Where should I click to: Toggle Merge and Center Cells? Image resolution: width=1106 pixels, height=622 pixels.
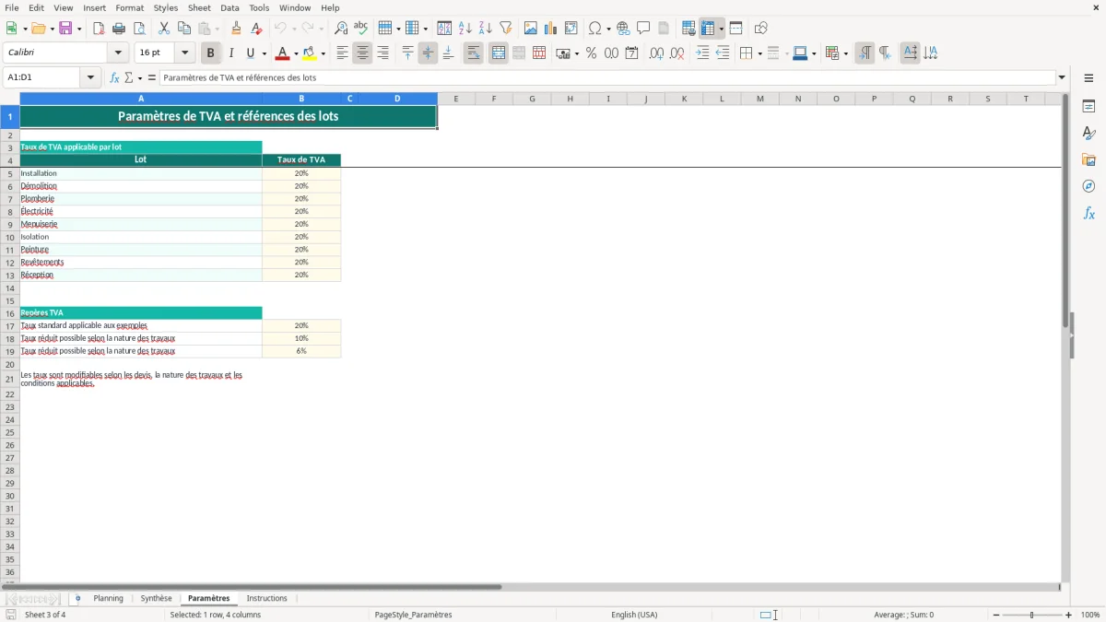499,53
